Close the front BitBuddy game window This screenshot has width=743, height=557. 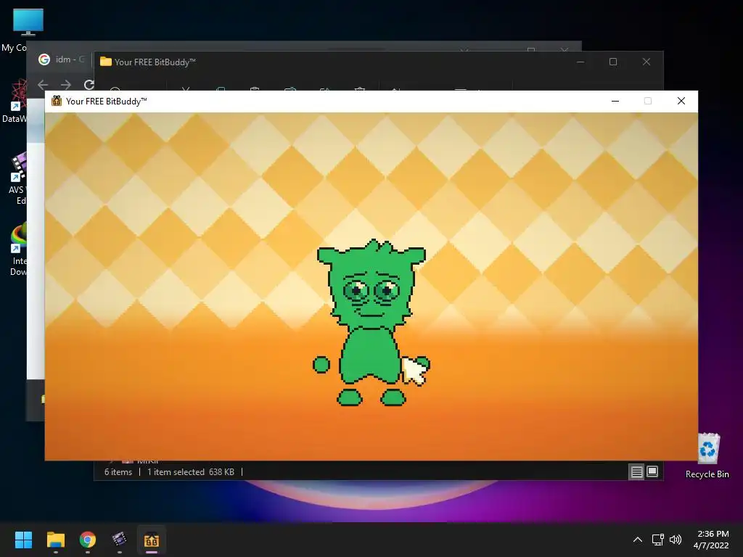[x=681, y=101]
